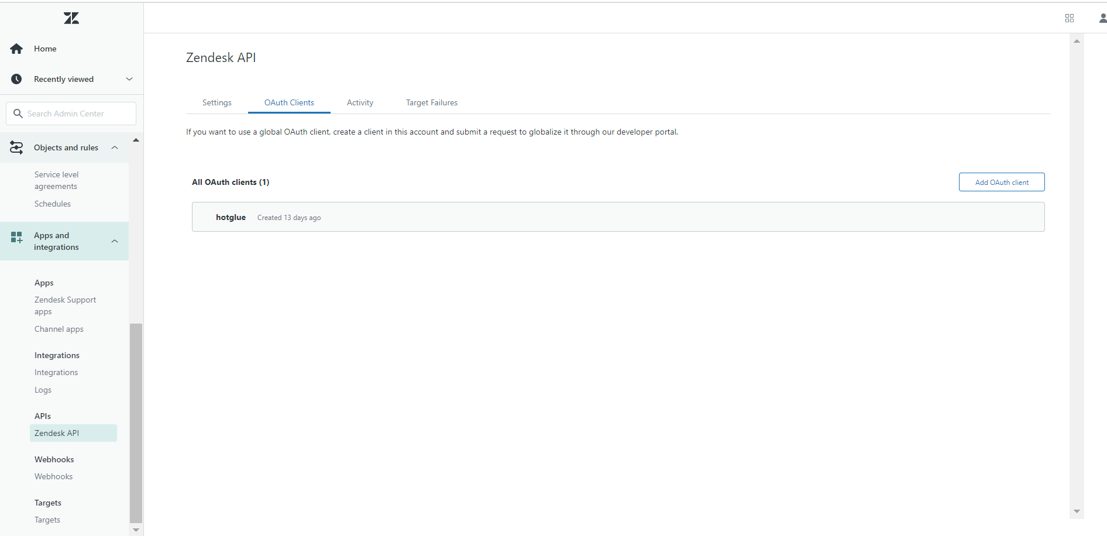
Task: Click the search magnifier icon
Action: click(x=18, y=114)
